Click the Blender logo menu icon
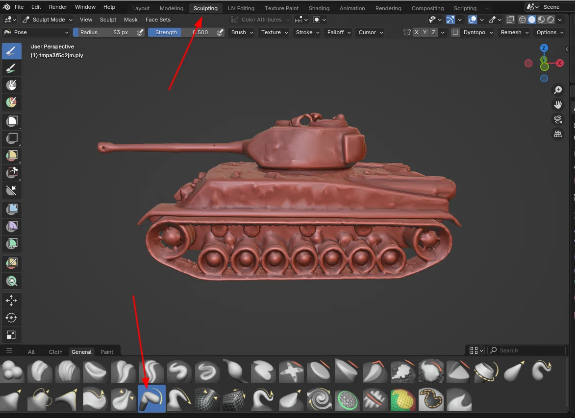Image resolution: width=575 pixels, height=418 pixels. click(6, 7)
